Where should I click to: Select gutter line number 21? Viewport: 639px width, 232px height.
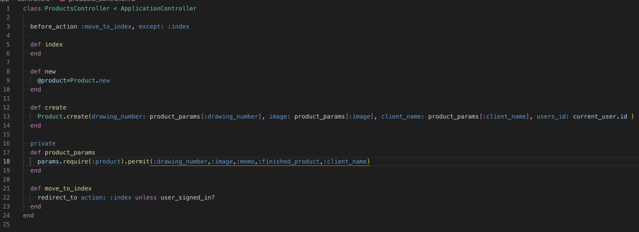coord(6,188)
